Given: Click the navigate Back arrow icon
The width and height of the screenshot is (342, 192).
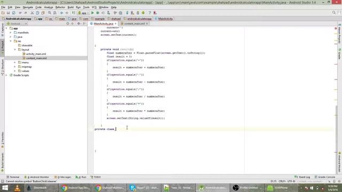Looking at the screenshot, I should pos(61,13).
